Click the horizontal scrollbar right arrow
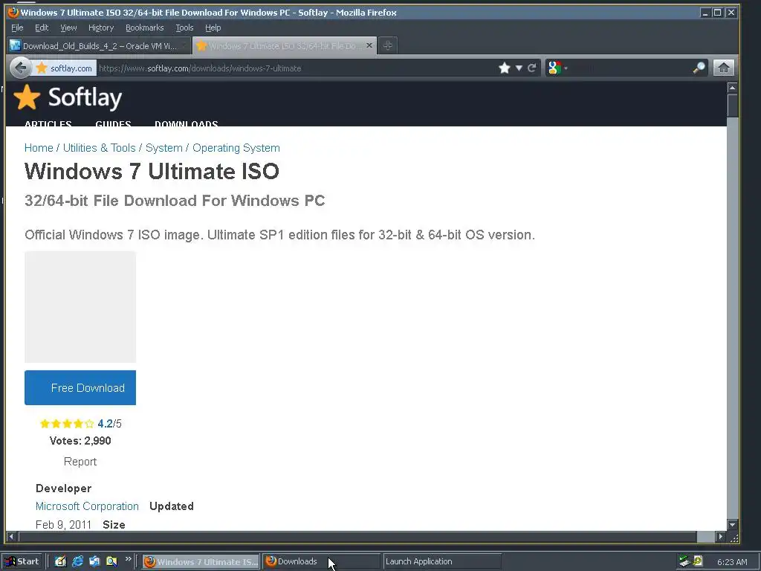761x571 pixels. click(x=721, y=537)
